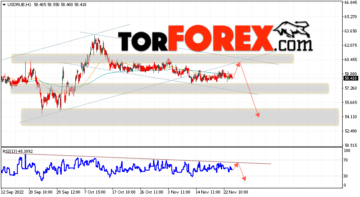Select the middle support zone near 57.260
Viewport: 360px width, 197px height.
pyautogui.click(x=170, y=88)
